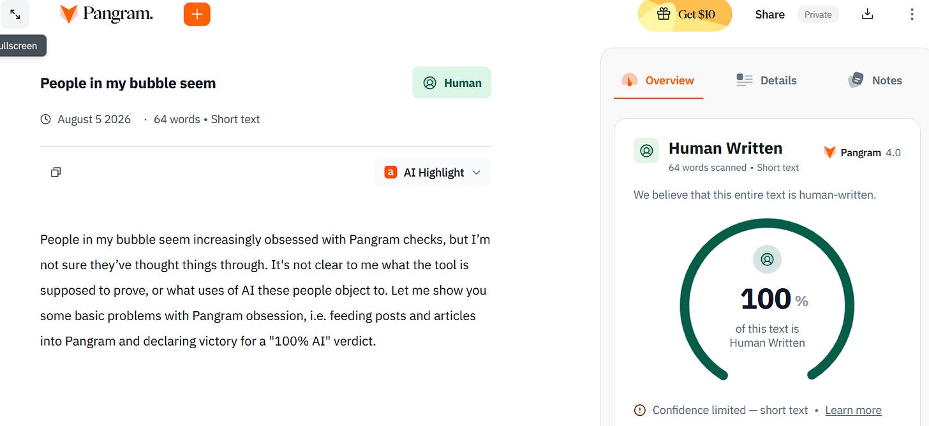Screen dimensions: 929x426
Task: Click the fullscreen expand arrows icon
Action: click(15, 14)
